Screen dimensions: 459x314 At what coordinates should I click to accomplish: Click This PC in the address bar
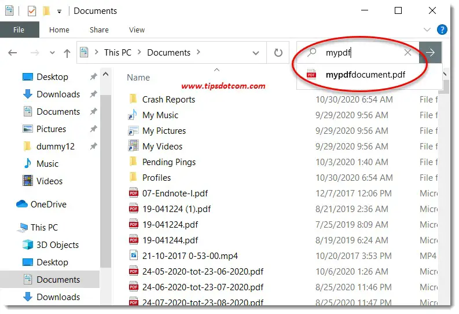(117, 53)
